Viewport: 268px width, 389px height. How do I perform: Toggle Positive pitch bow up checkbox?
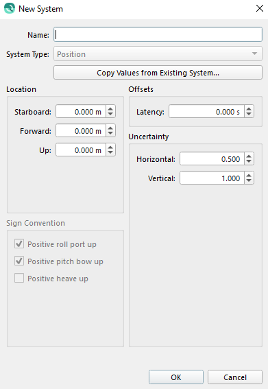click(x=19, y=261)
